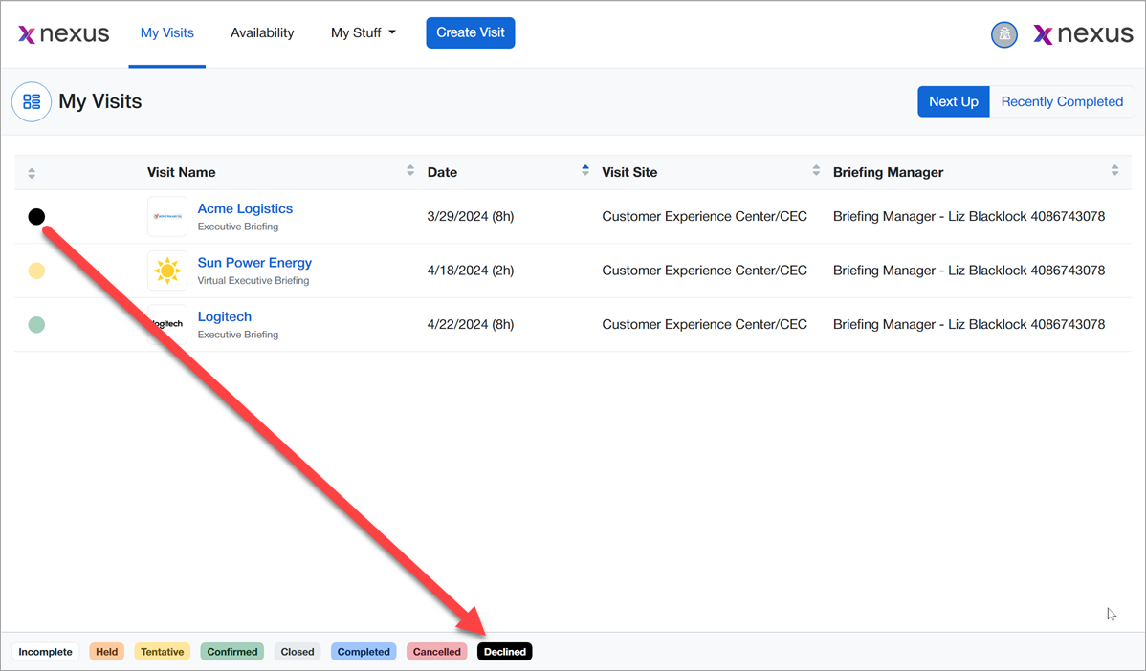Expand the My Stuff dropdown menu

click(364, 32)
